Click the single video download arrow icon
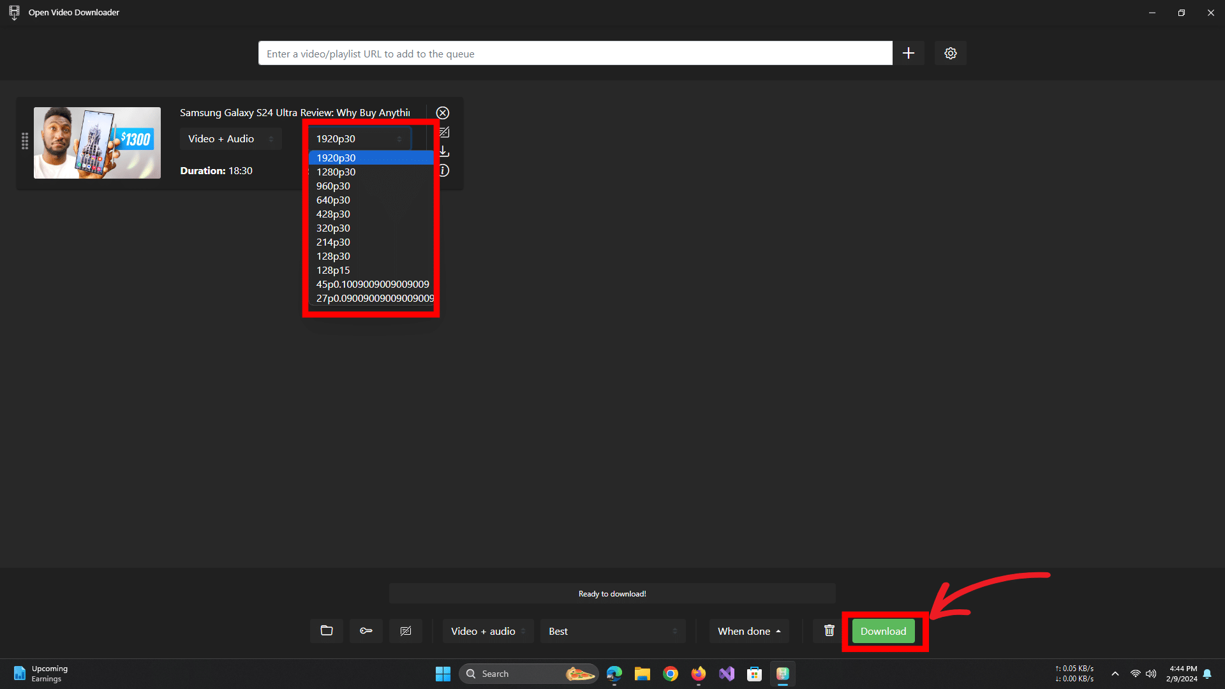 (x=445, y=152)
